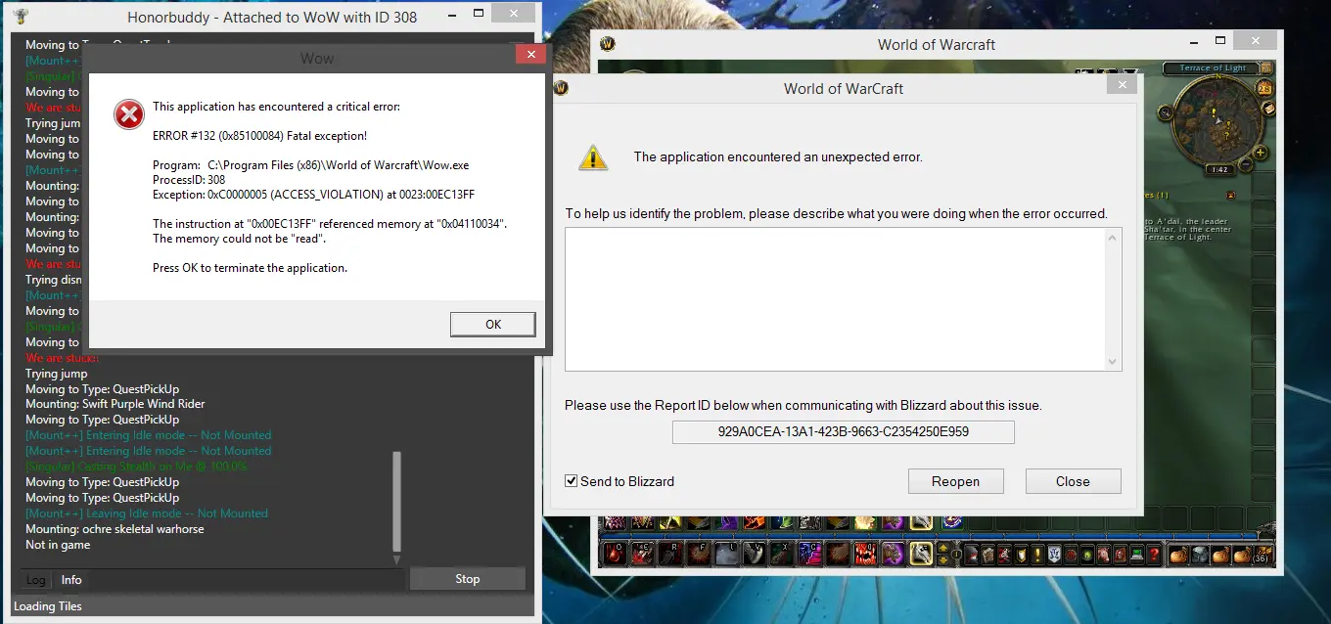Uncheck the Send to Blizzard checkbox
The width and height of the screenshot is (1331, 624).
coord(572,481)
